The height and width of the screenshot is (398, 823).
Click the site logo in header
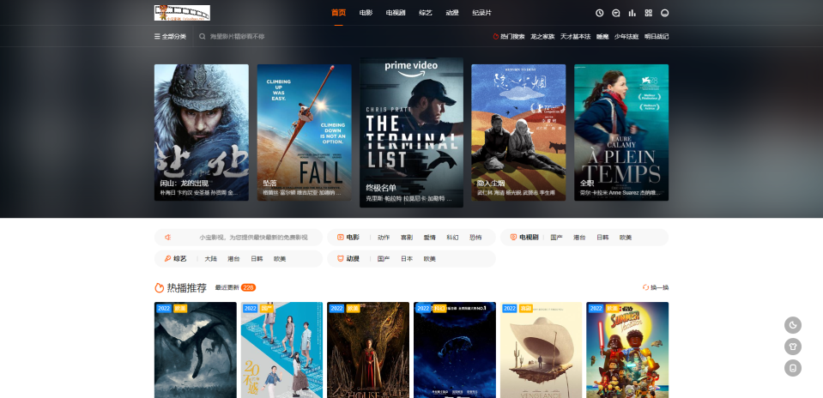tap(182, 13)
